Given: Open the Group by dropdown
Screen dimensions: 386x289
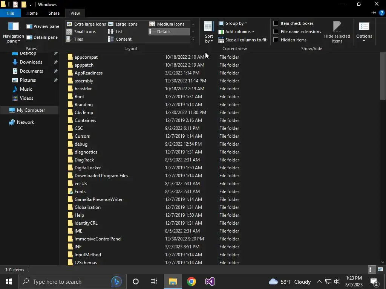Looking at the screenshot, I should [233, 23].
